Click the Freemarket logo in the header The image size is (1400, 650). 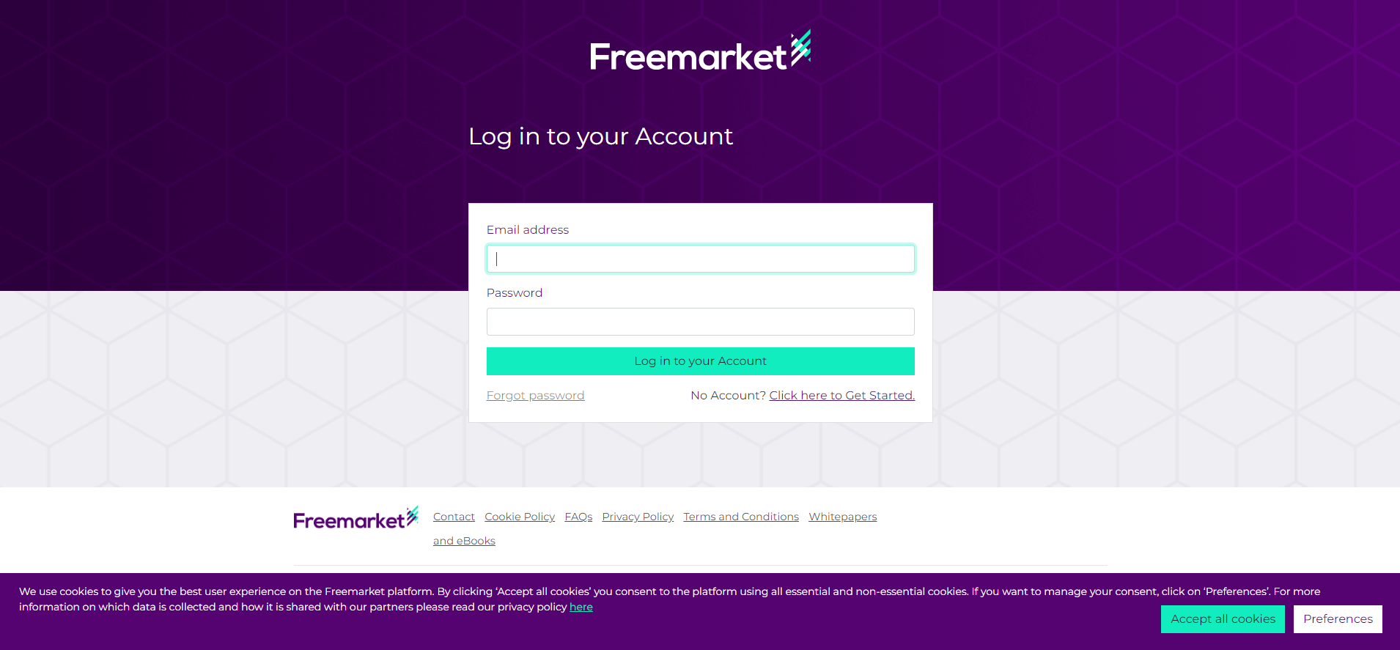[700, 51]
